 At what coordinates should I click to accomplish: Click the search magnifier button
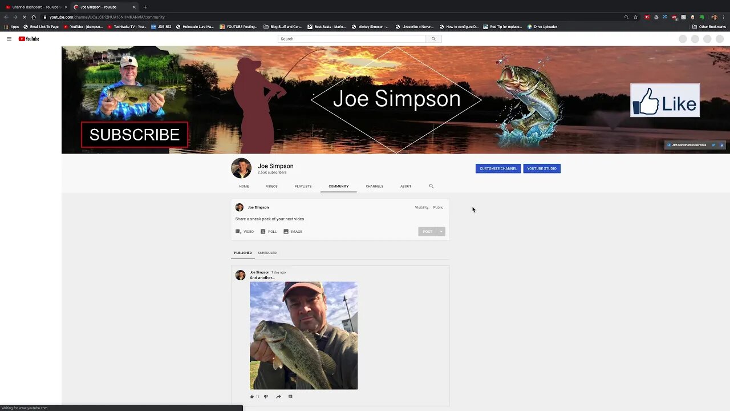click(x=433, y=39)
